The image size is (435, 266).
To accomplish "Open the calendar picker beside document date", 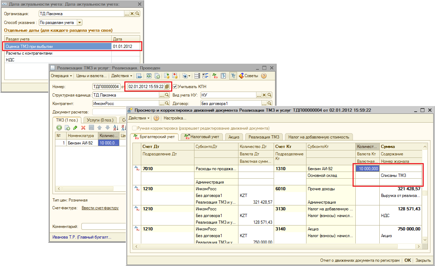I will point(167,86).
